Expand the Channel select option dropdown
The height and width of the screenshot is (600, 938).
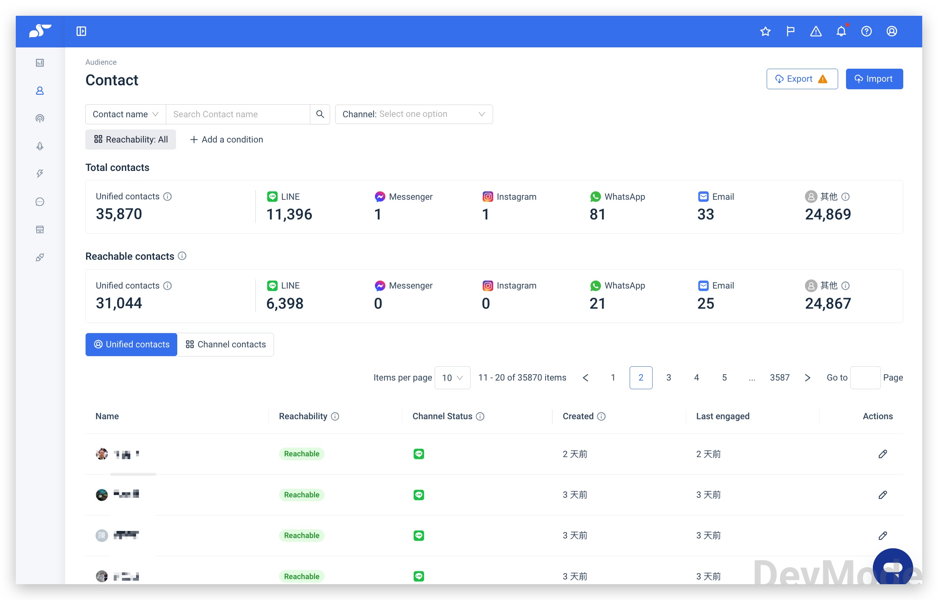[414, 114]
